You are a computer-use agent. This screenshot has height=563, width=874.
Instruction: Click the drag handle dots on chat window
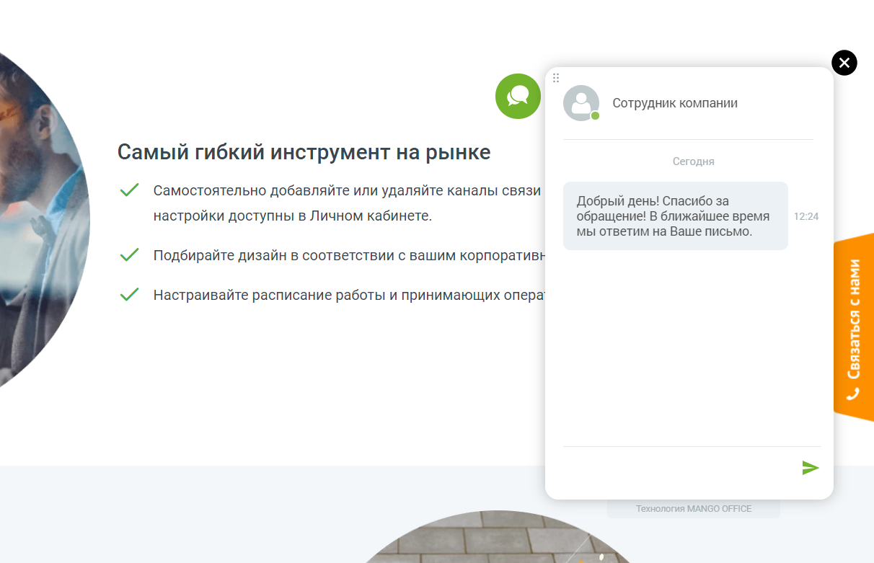click(x=556, y=78)
